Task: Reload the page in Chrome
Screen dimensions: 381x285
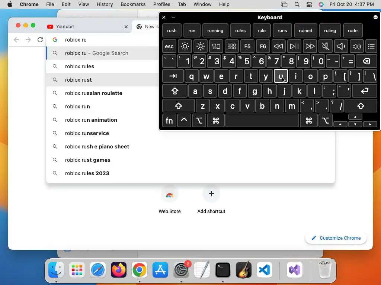Action: [40, 40]
